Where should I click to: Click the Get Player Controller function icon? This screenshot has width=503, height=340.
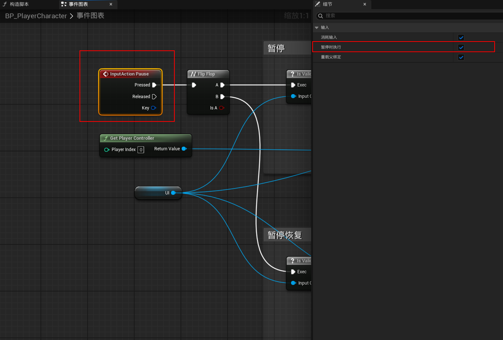point(106,138)
